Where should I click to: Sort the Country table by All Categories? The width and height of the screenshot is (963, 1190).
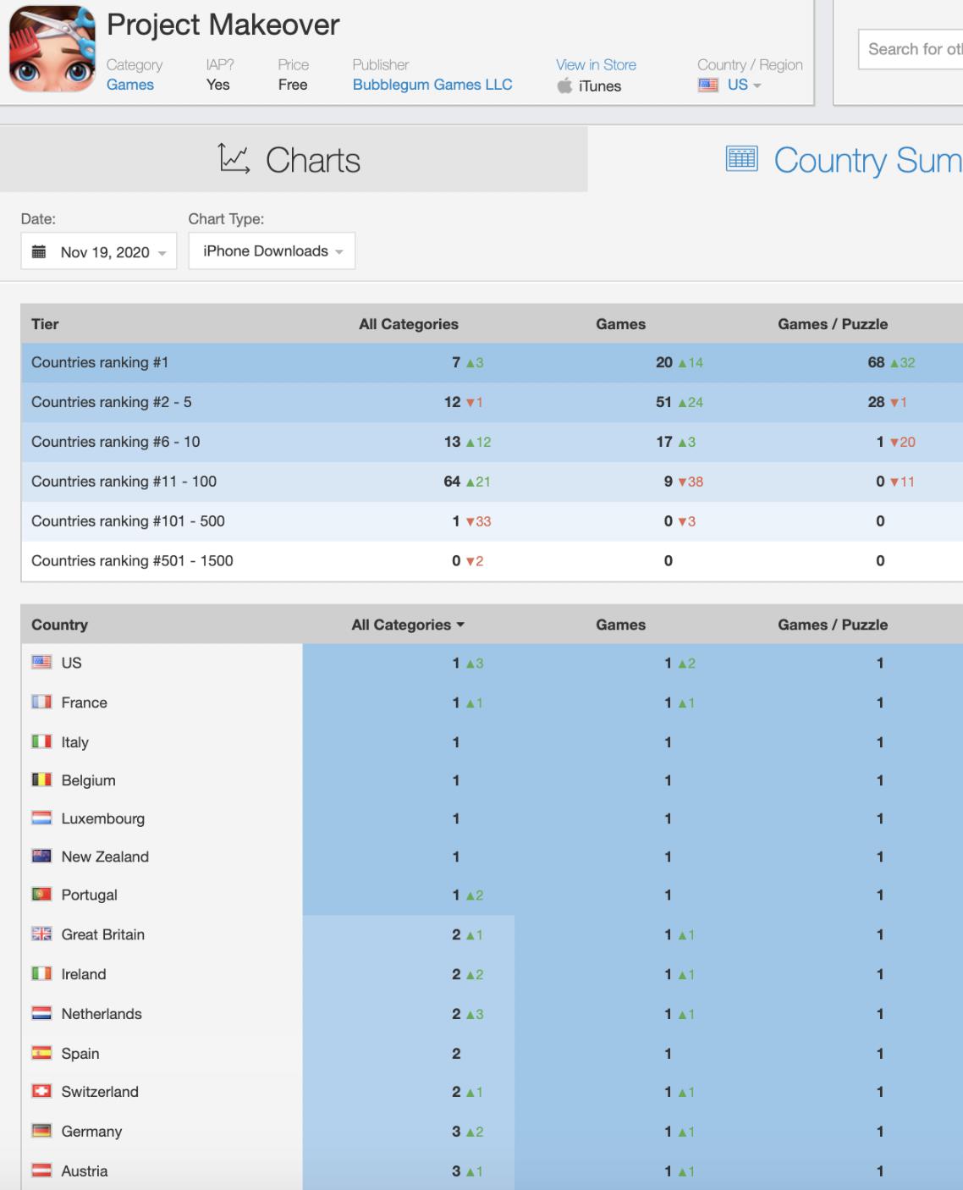(x=408, y=625)
